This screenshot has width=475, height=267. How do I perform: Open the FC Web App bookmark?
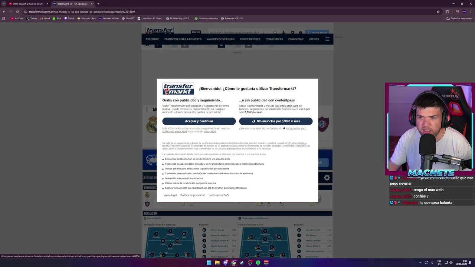[x=178, y=18]
